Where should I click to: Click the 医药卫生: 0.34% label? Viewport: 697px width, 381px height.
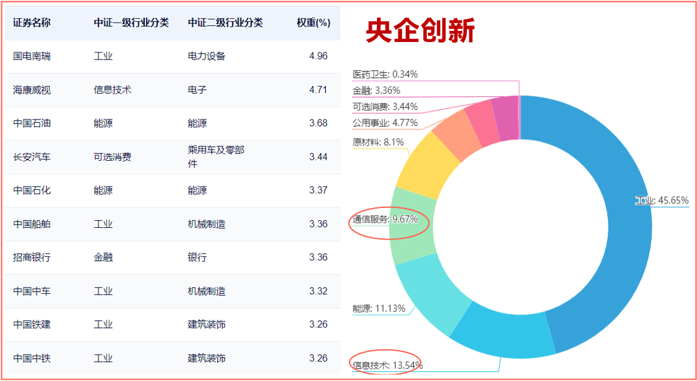click(385, 74)
